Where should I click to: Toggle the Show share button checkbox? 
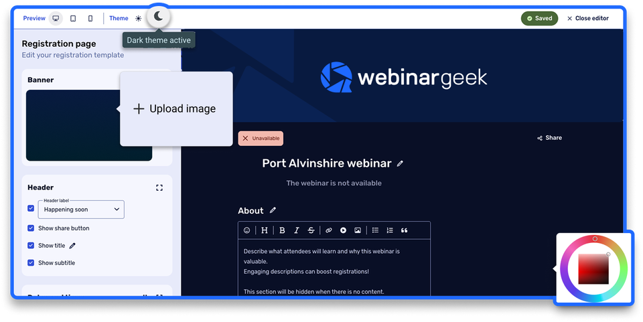(x=31, y=228)
